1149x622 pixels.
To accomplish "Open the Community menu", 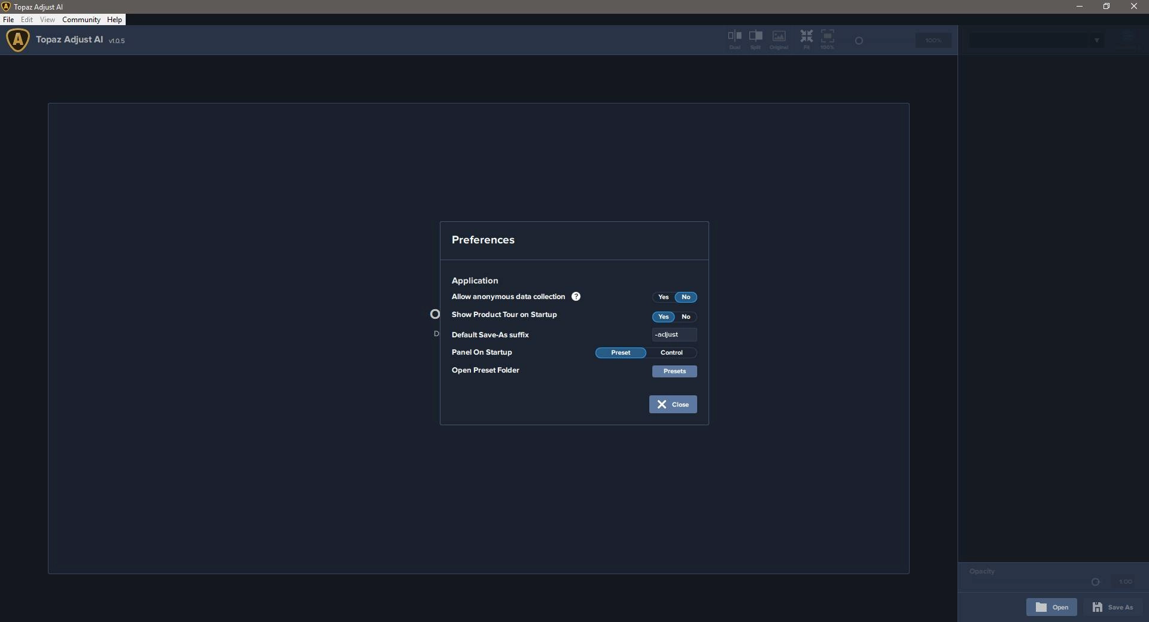I will click(81, 20).
